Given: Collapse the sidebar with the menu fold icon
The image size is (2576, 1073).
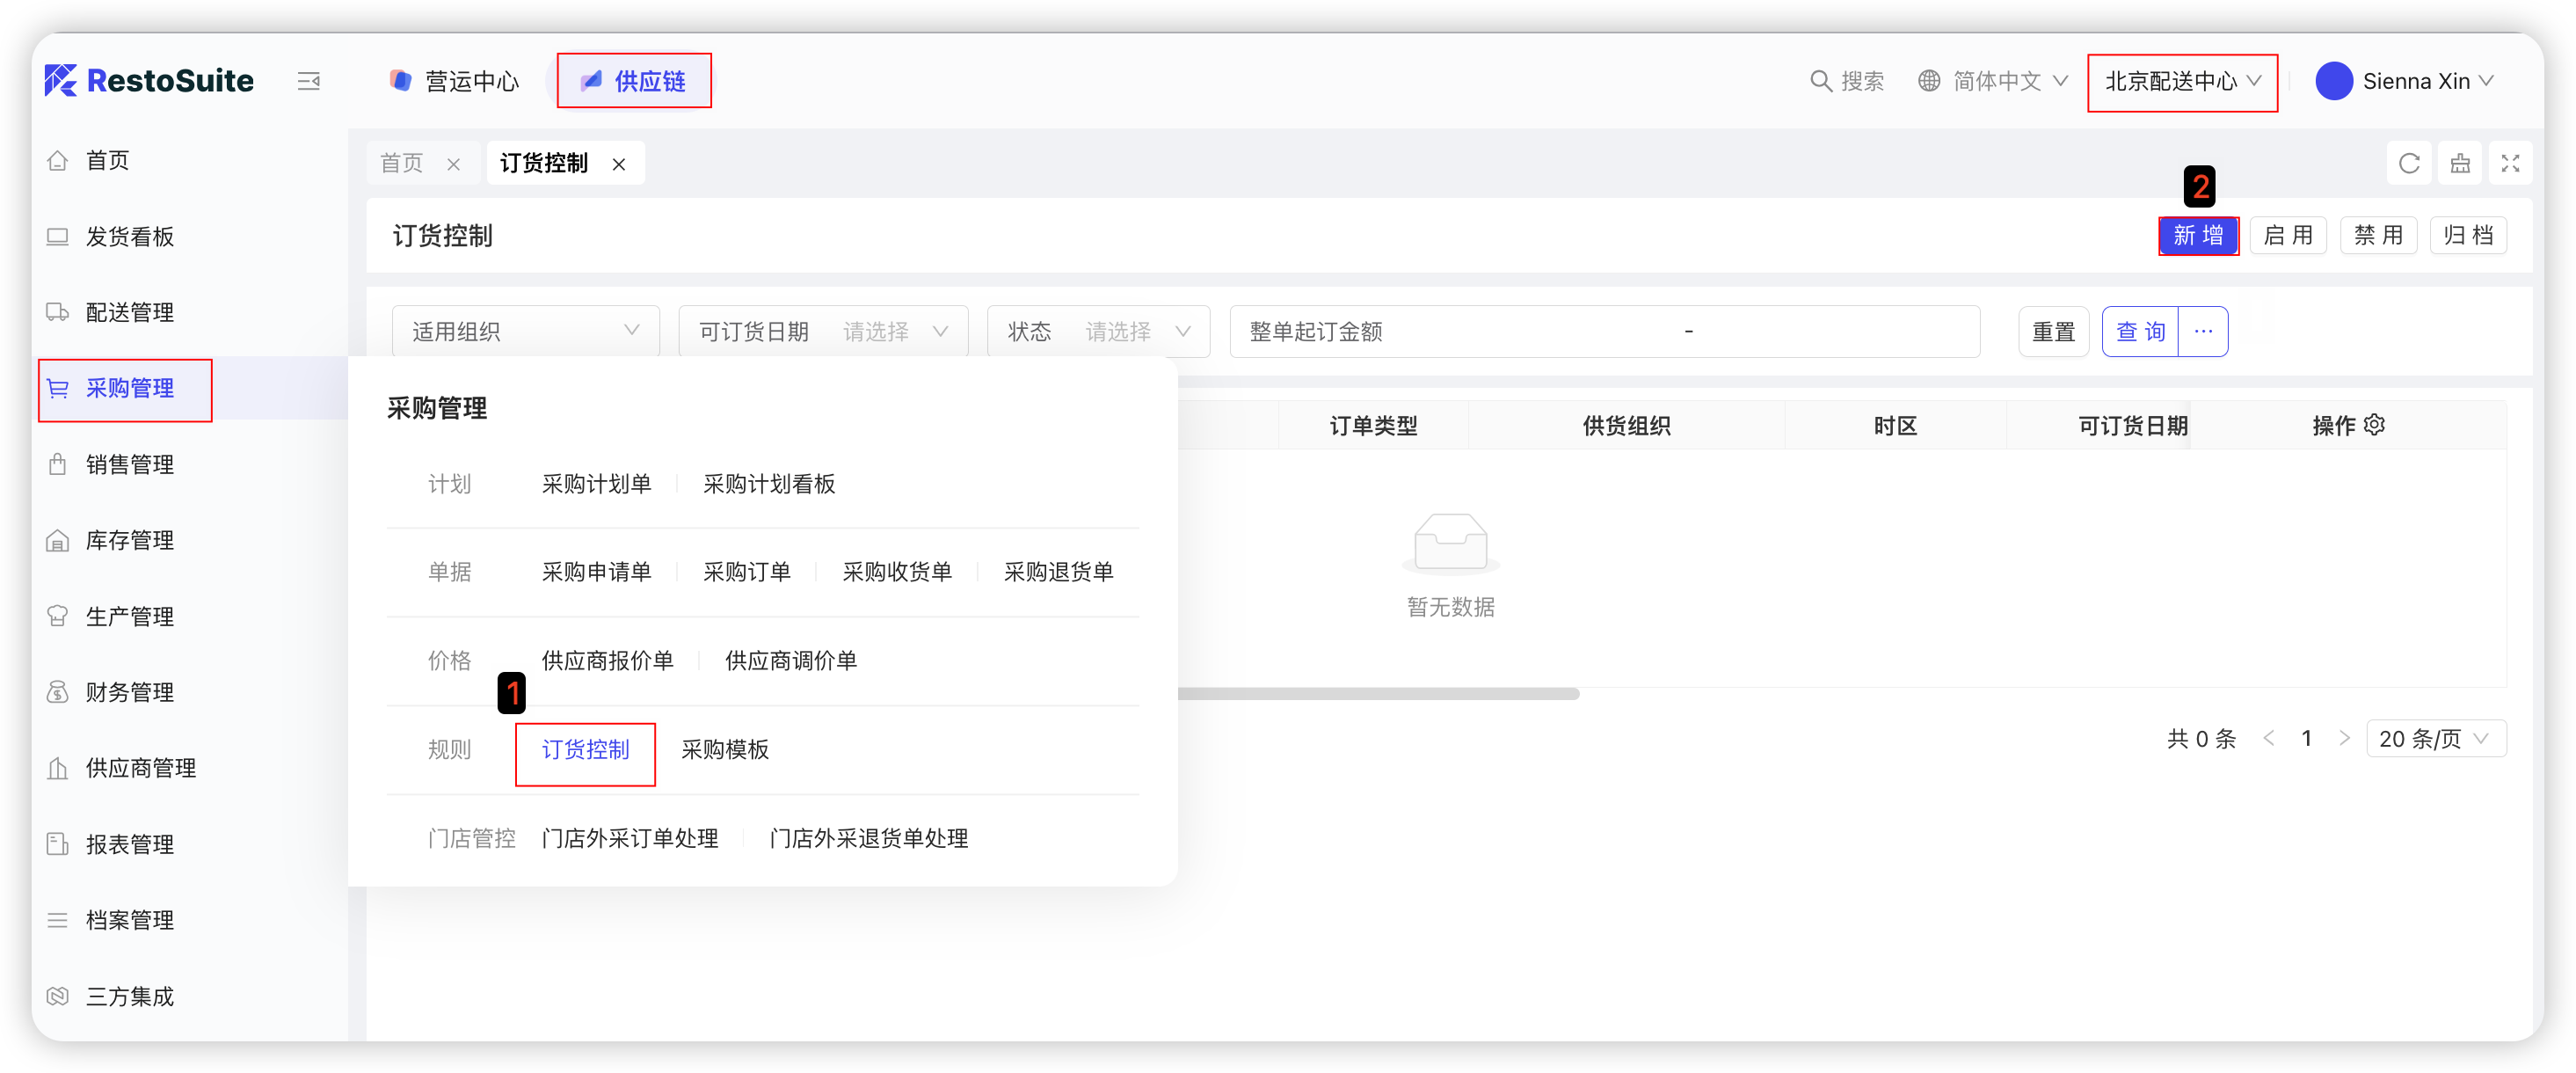Looking at the screenshot, I should (309, 81).
